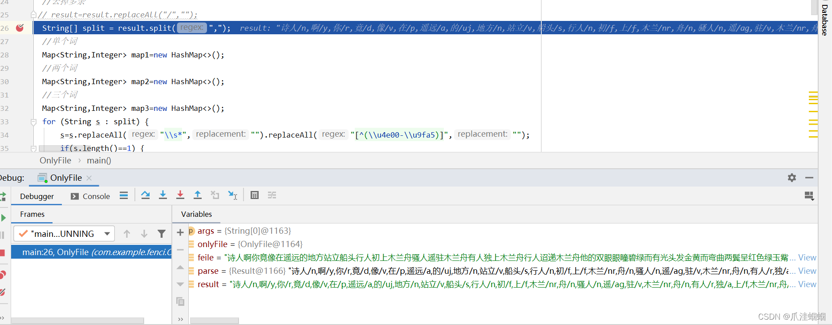Viewport: 832px width, 325px height.
Task: Click the map3 HashMap declaration line
Action: click(133, 108)
